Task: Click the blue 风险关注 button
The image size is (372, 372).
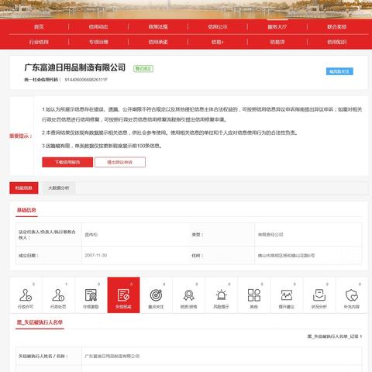Action: coord(339,71)
